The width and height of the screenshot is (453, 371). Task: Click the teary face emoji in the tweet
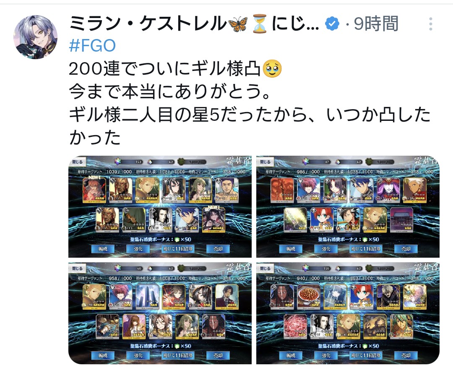(x=273, y=69)
